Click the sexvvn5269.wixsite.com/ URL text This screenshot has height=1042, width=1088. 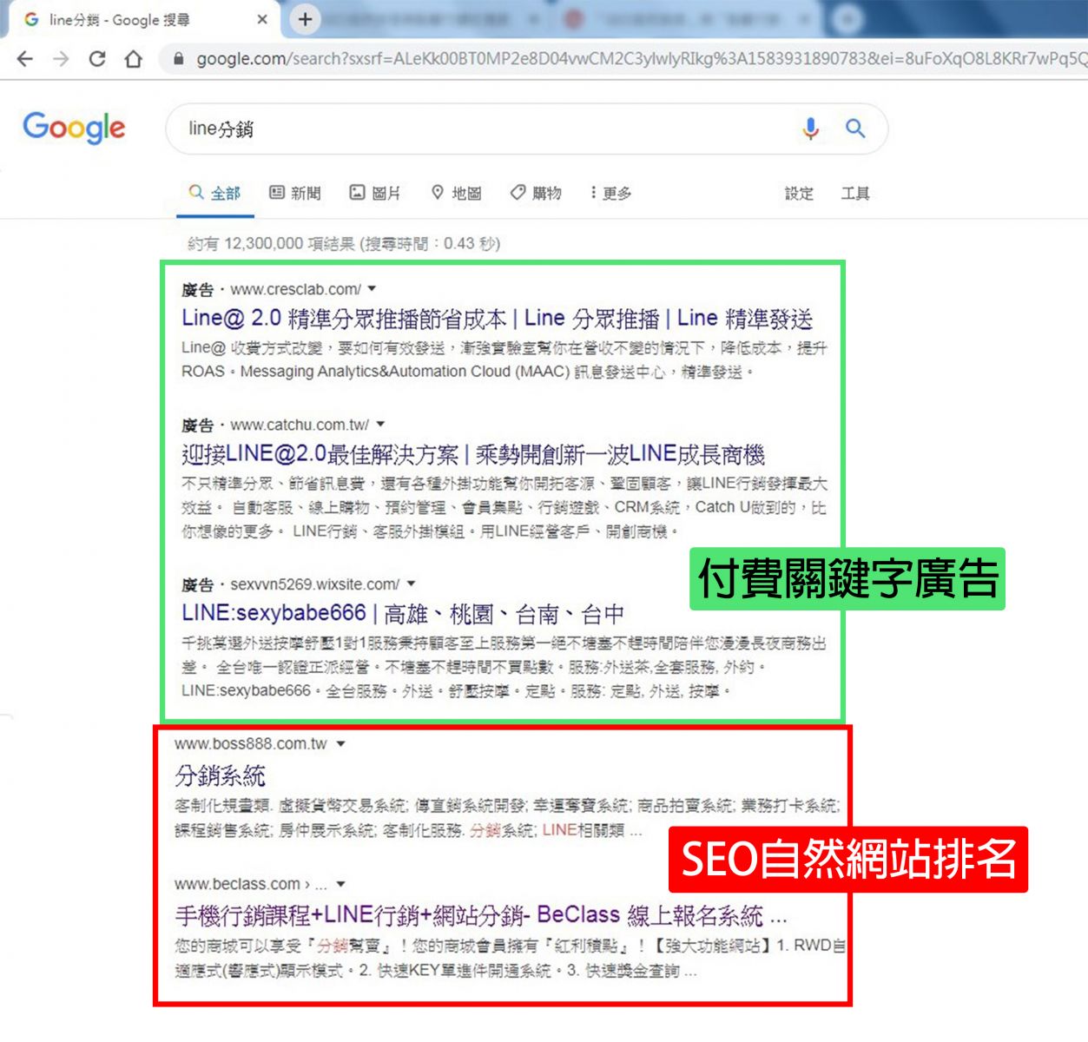[314, 584]
